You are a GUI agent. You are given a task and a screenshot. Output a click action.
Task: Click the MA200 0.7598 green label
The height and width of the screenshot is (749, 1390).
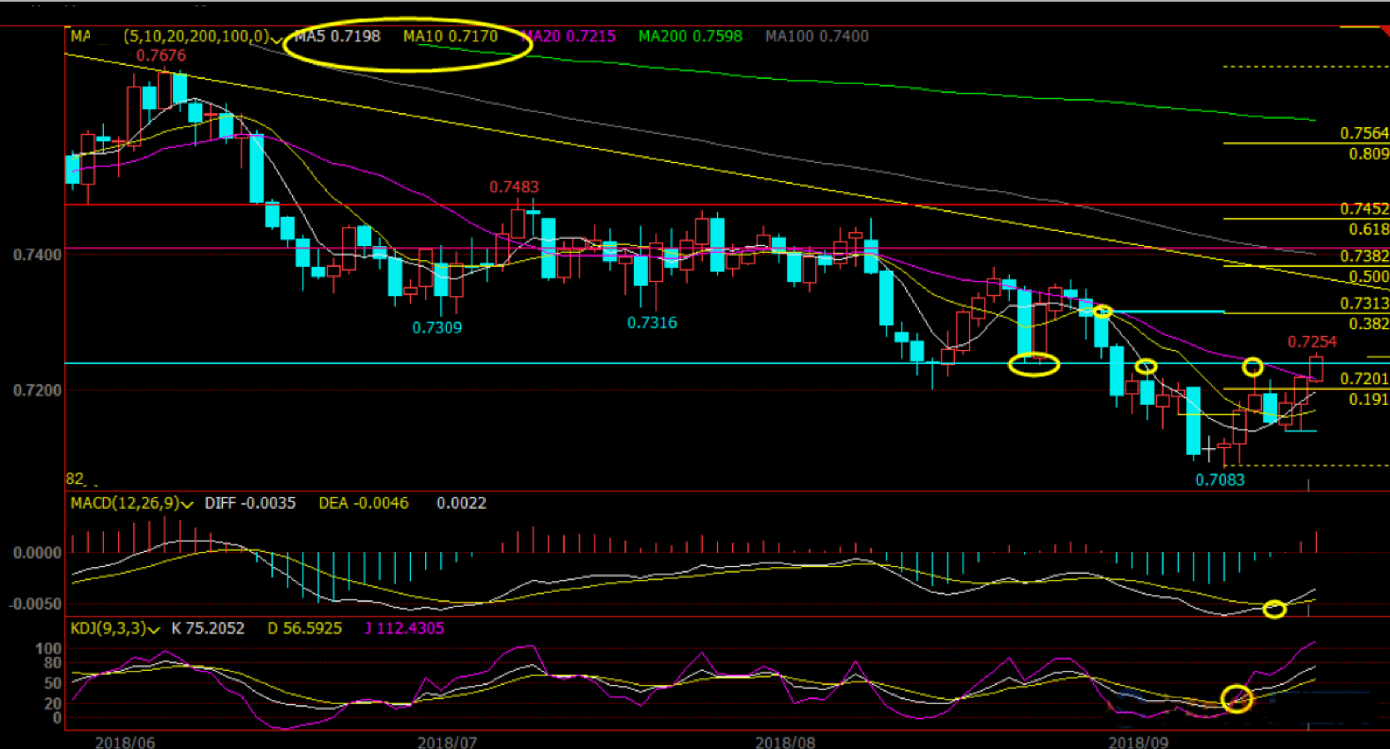pyautogui.click(x=690, y=37)
